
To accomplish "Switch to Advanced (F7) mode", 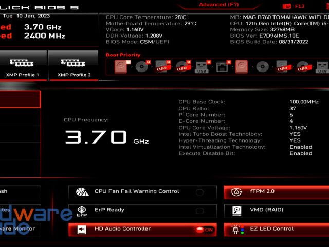I will coord(218,5).
